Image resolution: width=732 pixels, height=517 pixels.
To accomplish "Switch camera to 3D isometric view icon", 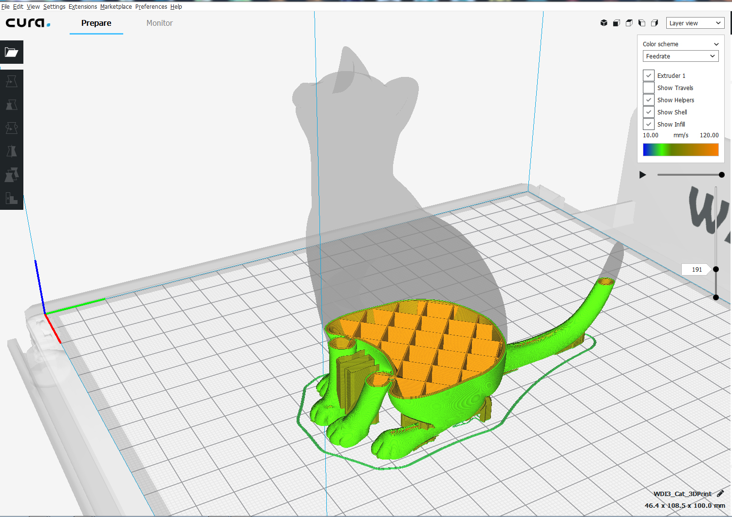I will (604, 23).
